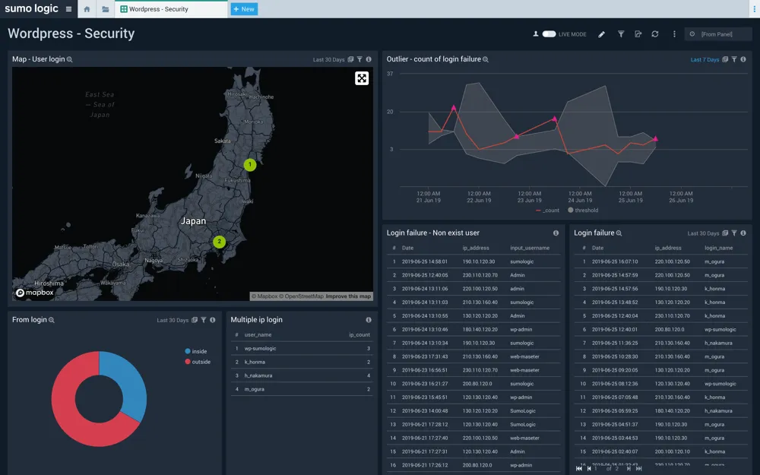The width and height of the screenshot is (760, 475).
Task: Toggle the _count series in the chart legend
Action: coord(548,211)
